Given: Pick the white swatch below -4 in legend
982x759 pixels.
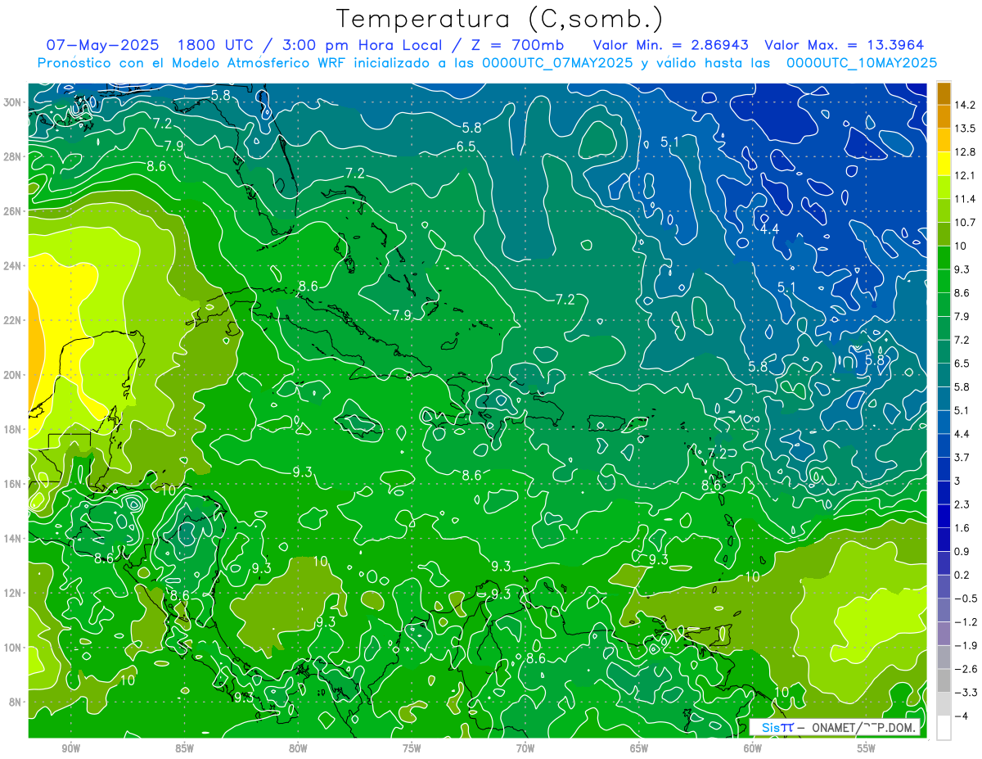Looking at the screenshot, I should [x=944, y=727].
